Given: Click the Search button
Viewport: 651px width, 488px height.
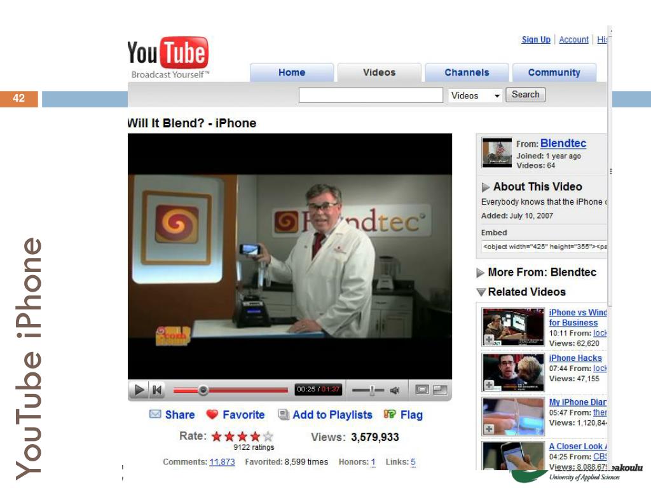Looking at the screenshot, I should [x=525, y=95].
